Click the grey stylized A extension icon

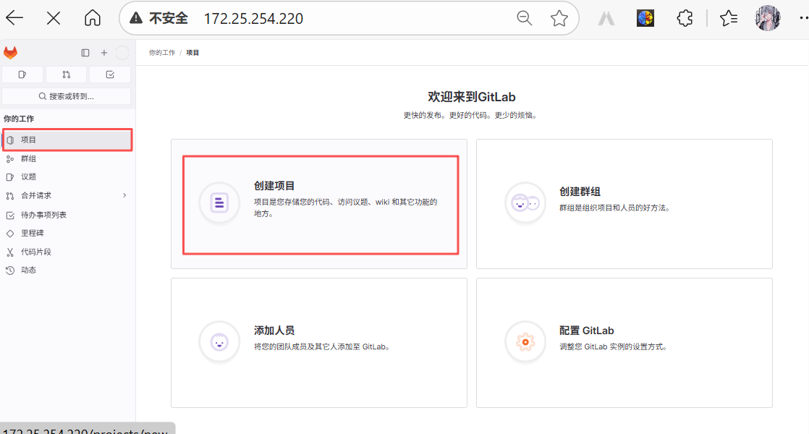(606, 19)
